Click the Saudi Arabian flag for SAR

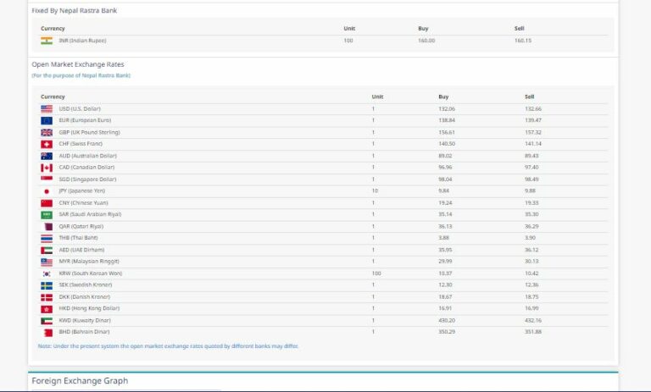point(47,215)
